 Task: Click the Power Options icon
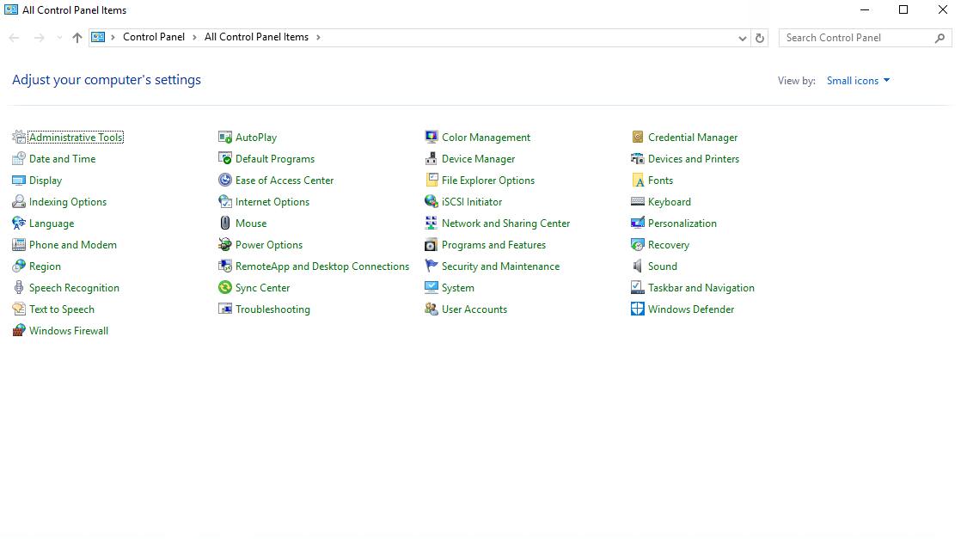pyautogui.click(x=225, y=245)
